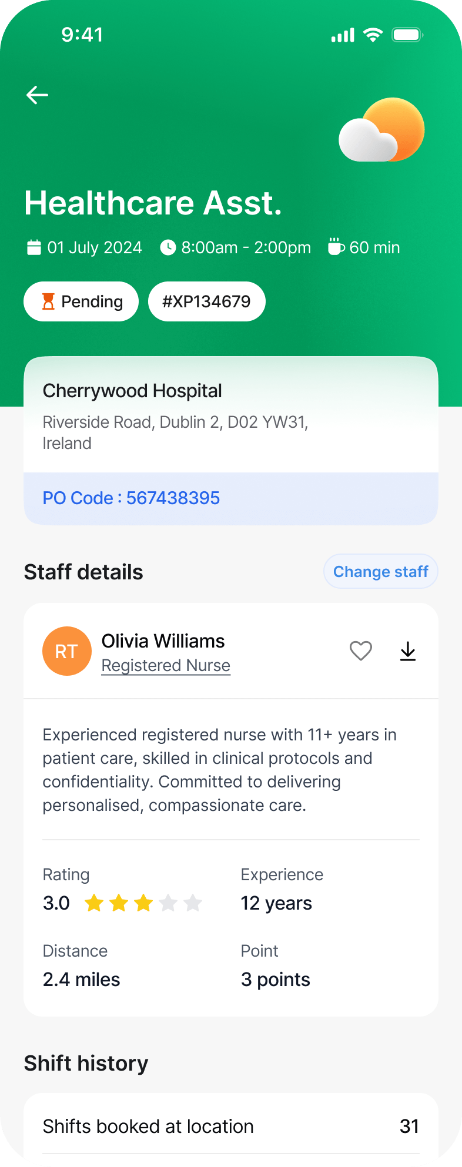Download Olivia Williams' profile
The image size is (462, 1167).
[407, 651]
